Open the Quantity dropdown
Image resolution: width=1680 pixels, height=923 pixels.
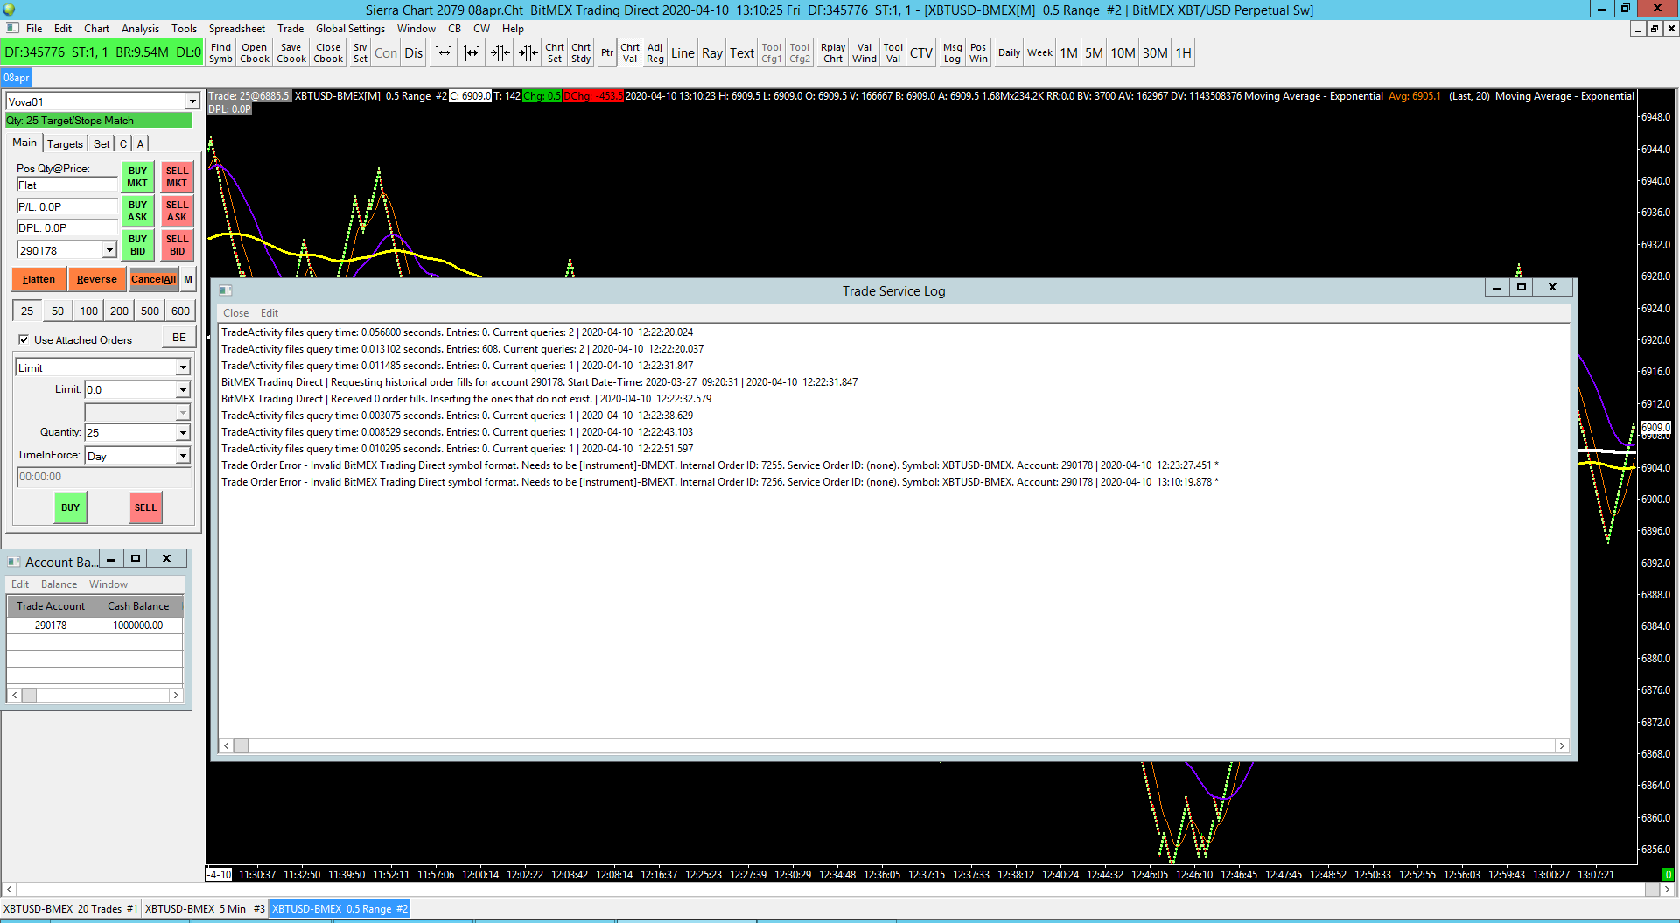[x=183, y=433]
